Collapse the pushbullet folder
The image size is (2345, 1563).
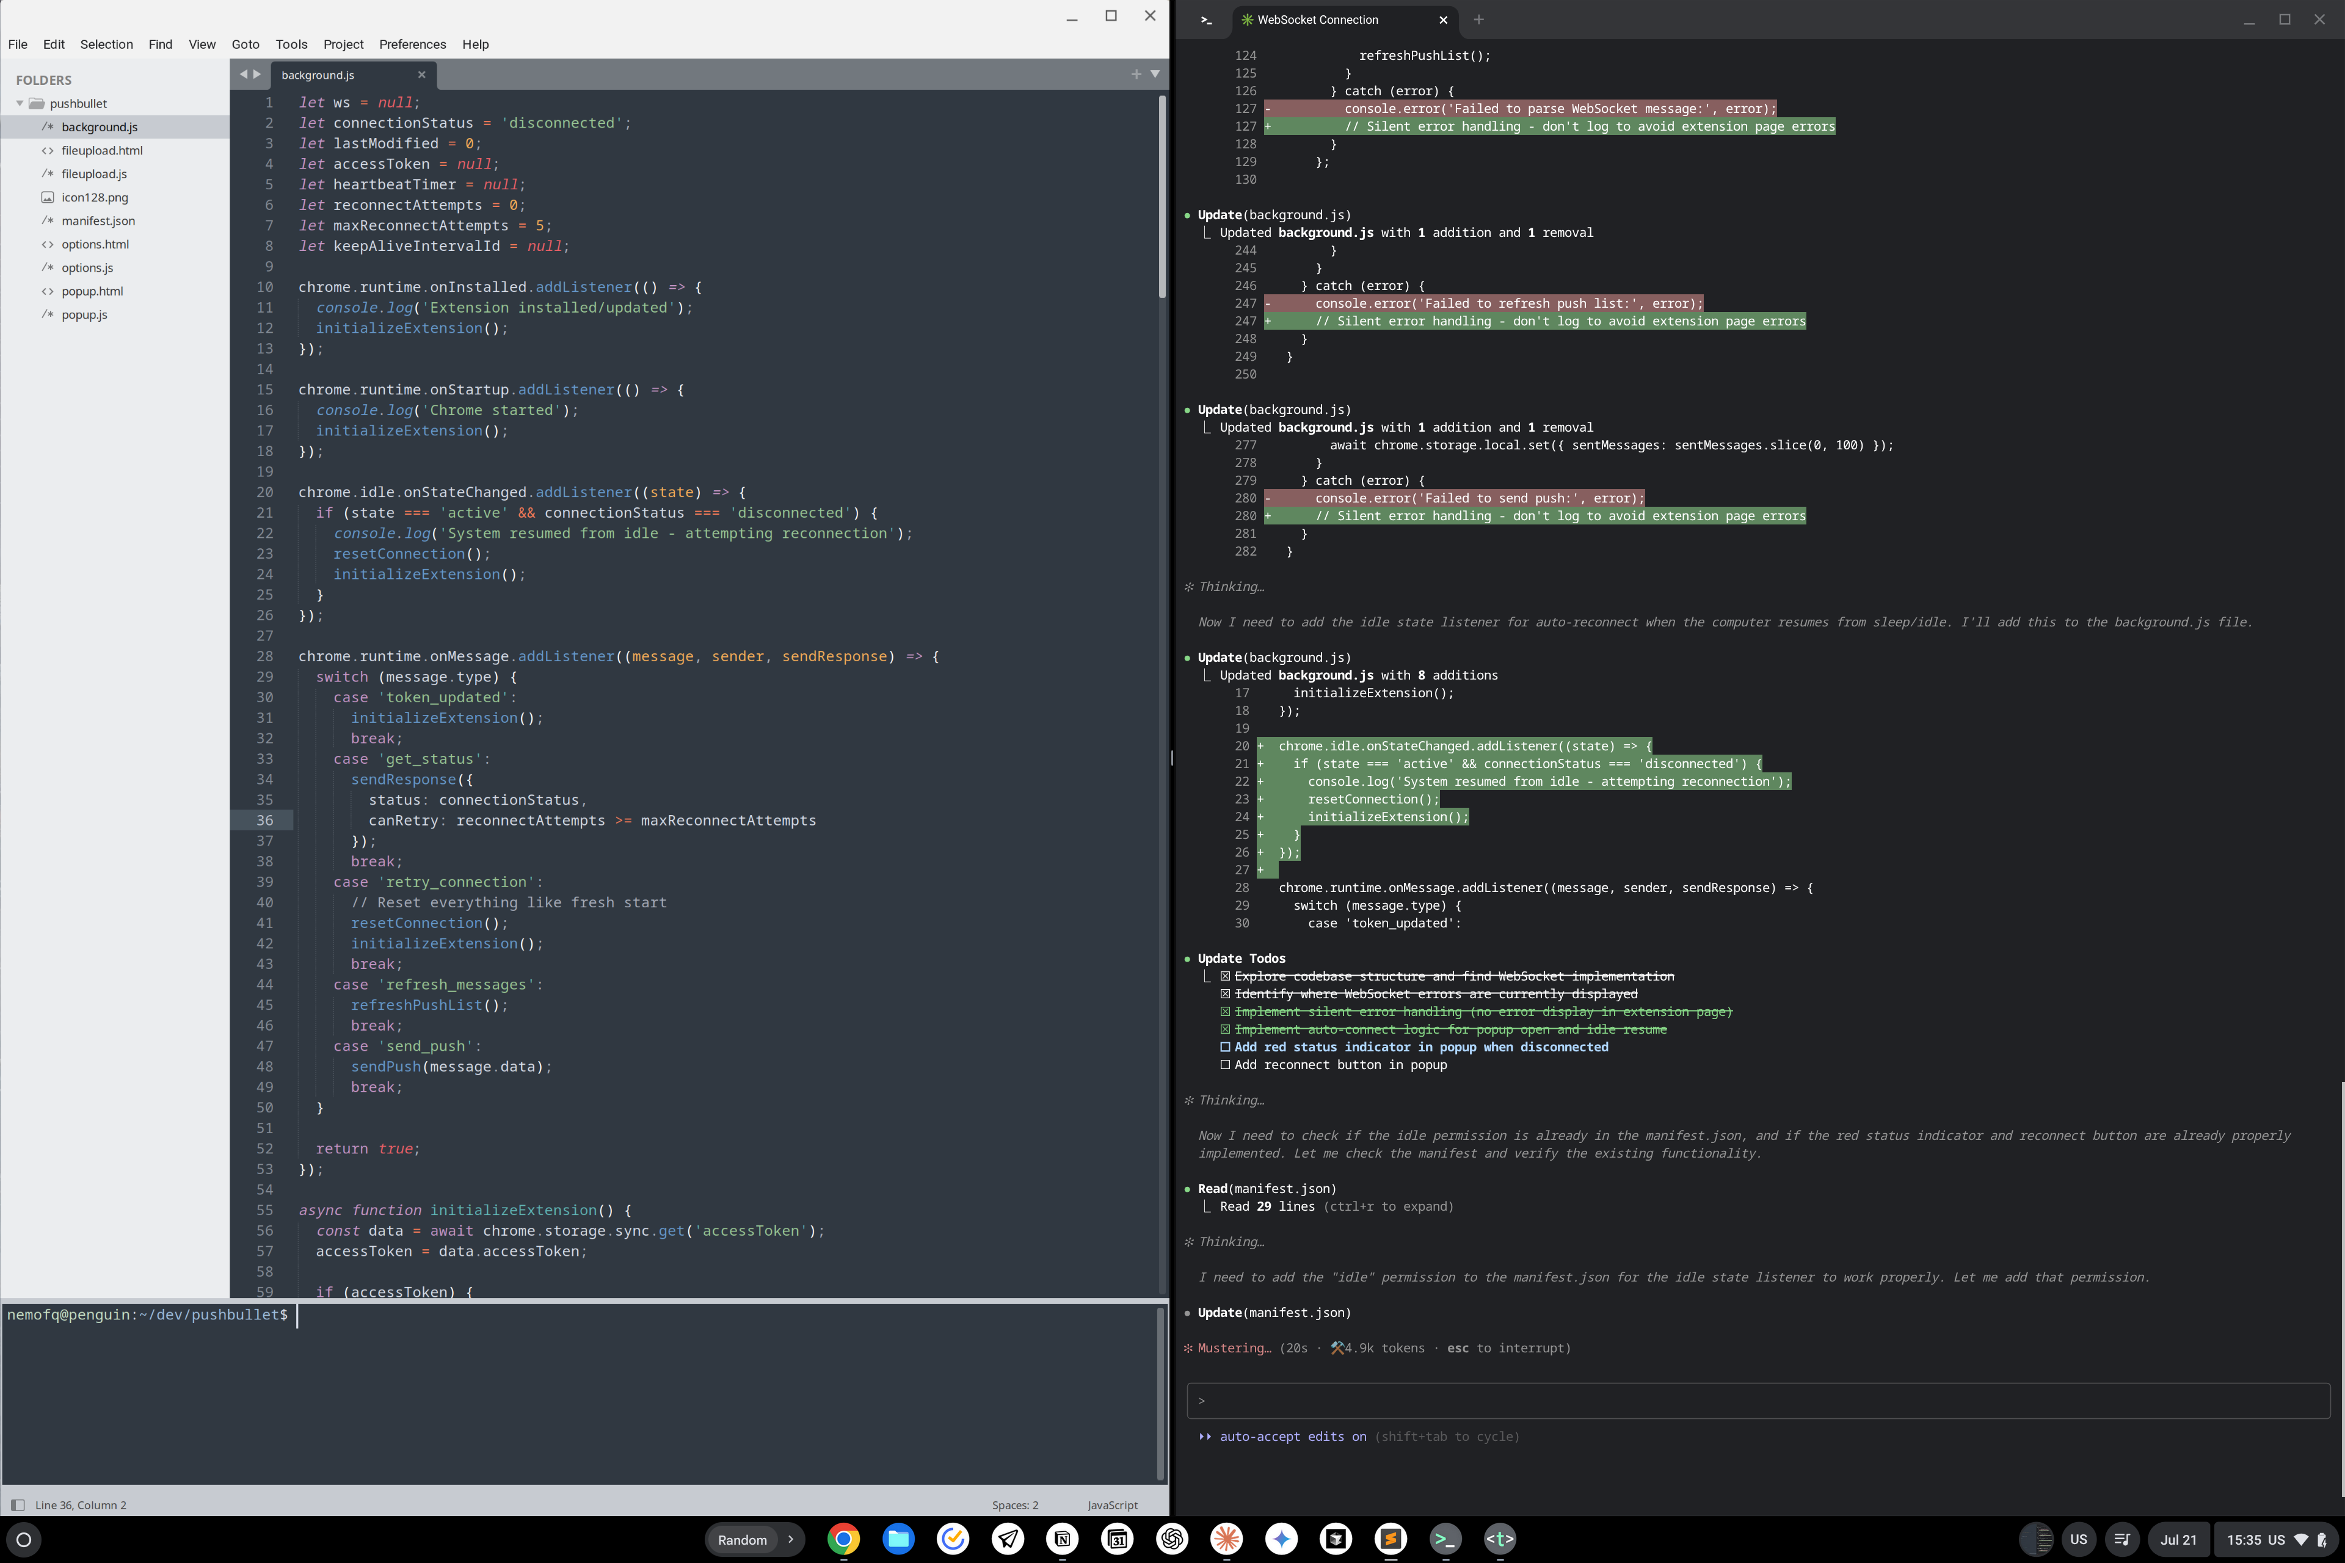[x=20, y=104]
